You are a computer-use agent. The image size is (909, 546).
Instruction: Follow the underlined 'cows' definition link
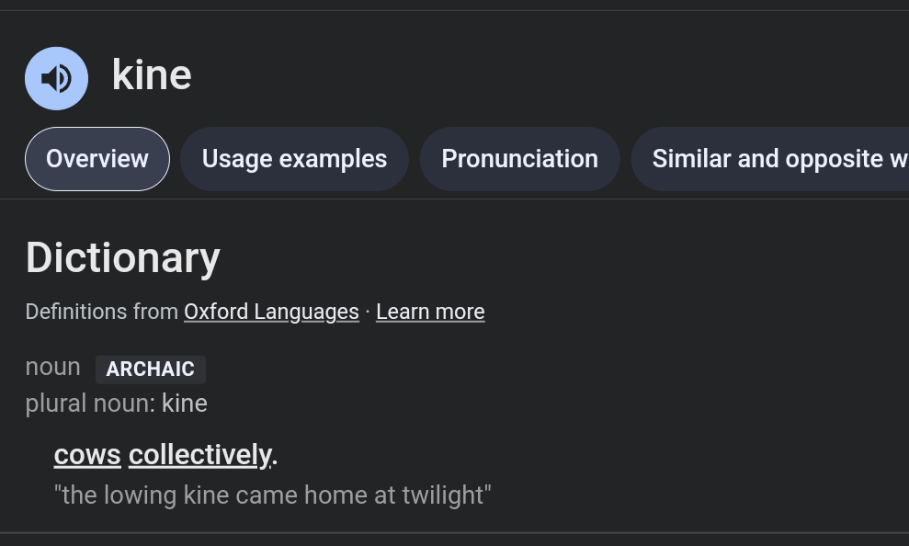[87, 454]
